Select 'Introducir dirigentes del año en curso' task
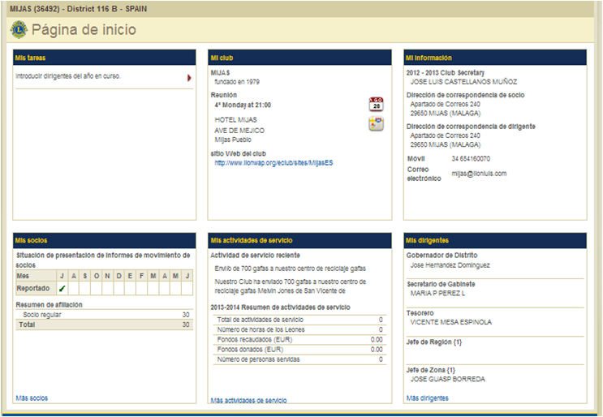Viewport: 603px width, 417px height. 68,76
